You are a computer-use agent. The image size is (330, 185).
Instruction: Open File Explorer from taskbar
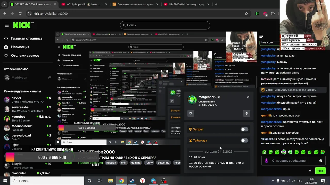[x=111, y=181]
